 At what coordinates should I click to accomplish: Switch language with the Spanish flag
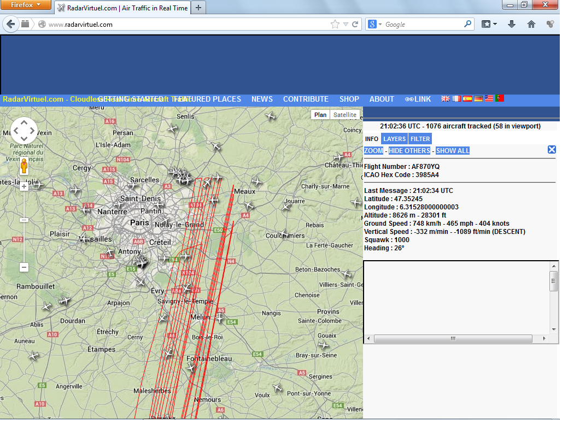tap(467, 99)
